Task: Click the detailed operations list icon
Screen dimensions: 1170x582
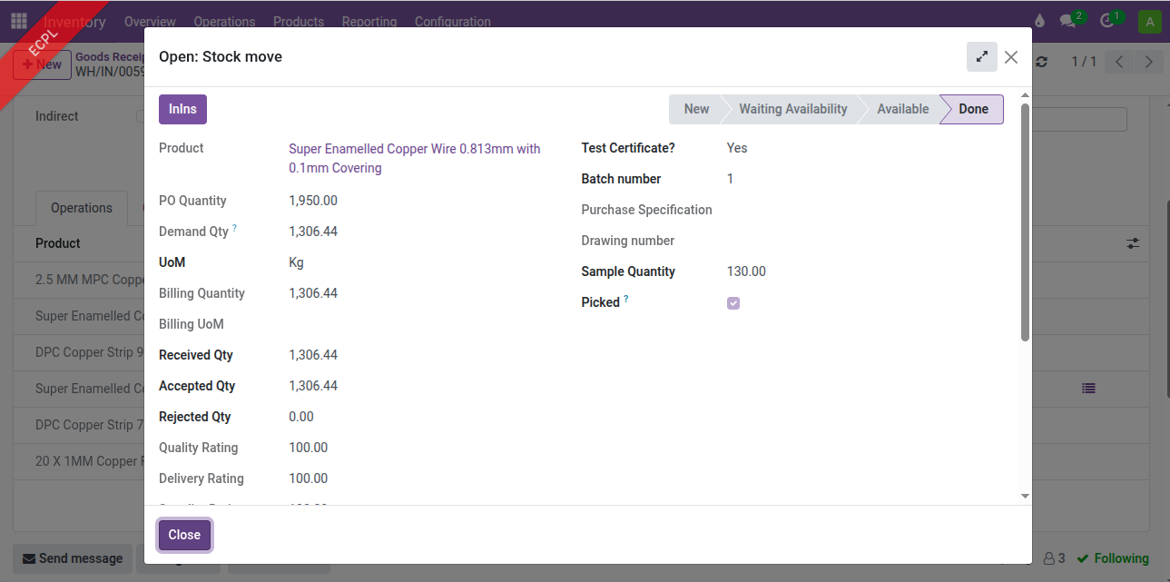Action: [x=1088, y=389]
